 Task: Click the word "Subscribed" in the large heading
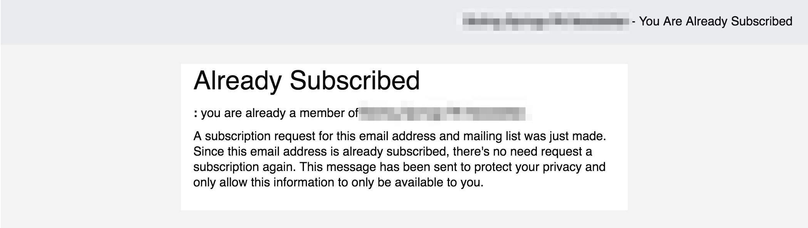tap(355, 81)
